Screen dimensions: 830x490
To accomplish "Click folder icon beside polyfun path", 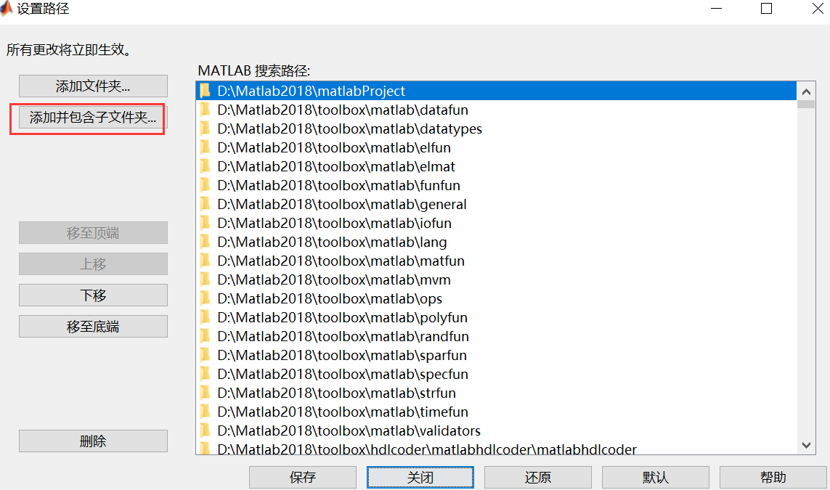I will (205, 317).
